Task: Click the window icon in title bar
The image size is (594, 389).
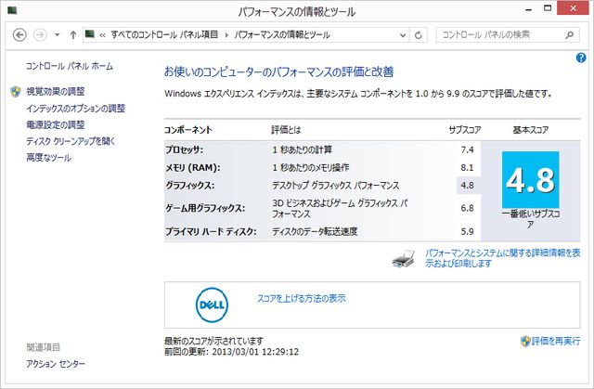Action: [x=12, y=10]
